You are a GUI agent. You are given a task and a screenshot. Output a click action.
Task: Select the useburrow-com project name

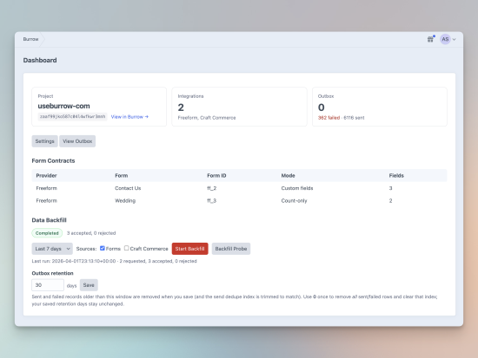[63, 106]
